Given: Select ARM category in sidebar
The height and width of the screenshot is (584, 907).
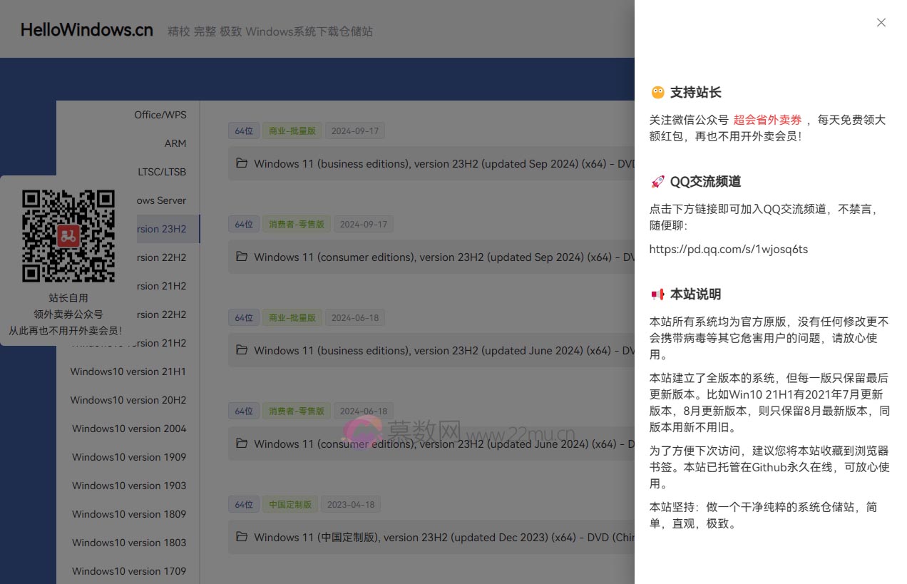Looking at the screenshot, I should (x=175, y=143).
